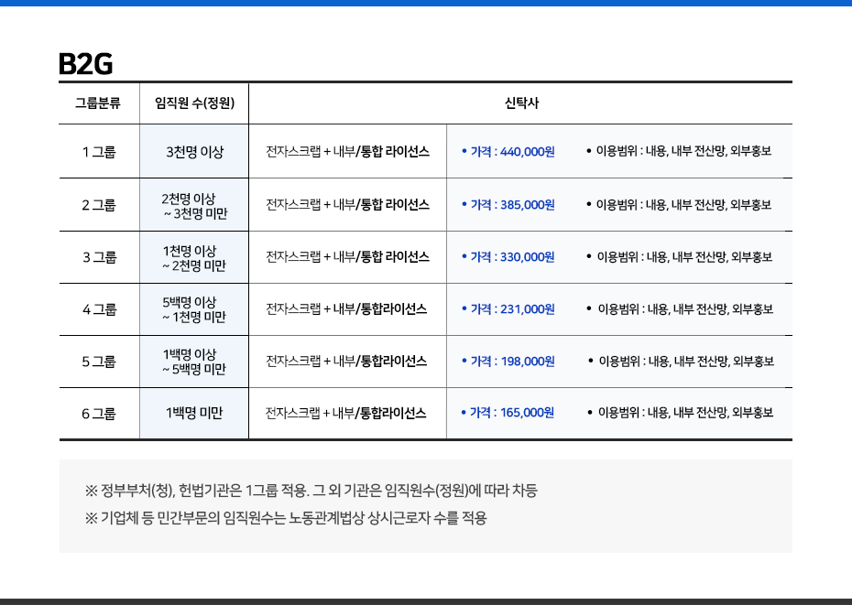
Task: Click the 1백명 이상 ~ 5백명 미만 cell
Action: 193,362
